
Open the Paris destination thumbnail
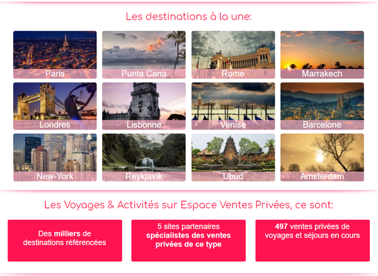click(55, 55)
